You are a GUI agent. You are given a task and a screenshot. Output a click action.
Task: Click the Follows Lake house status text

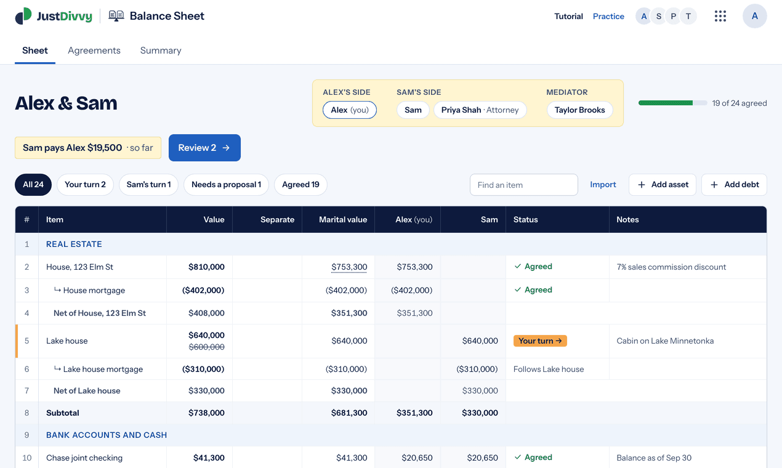[549, 369]
